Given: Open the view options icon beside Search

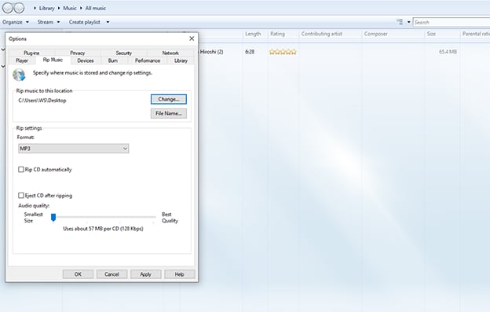Looking at the screenshot, I should [400, 22].
